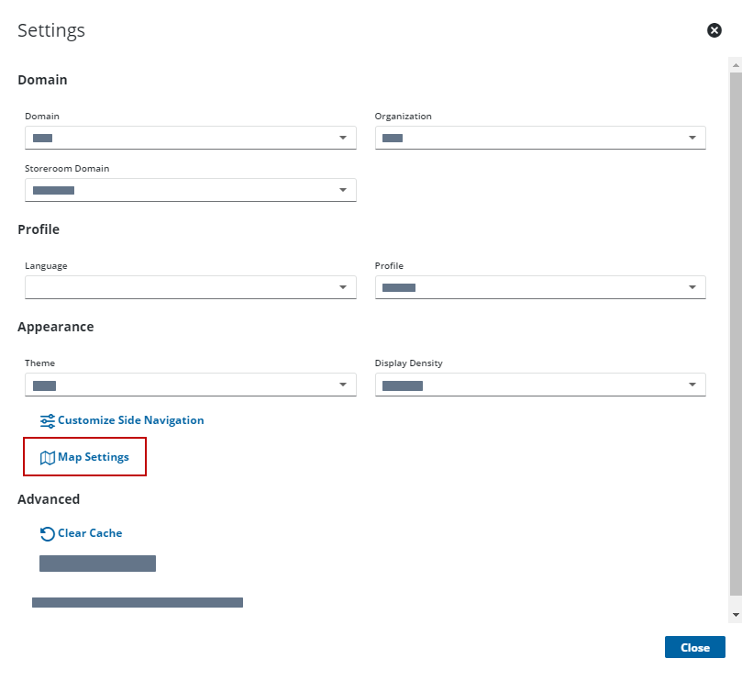Expand the Domain dropdown
This screenshot has height=681, width=742.
[190, 138]
